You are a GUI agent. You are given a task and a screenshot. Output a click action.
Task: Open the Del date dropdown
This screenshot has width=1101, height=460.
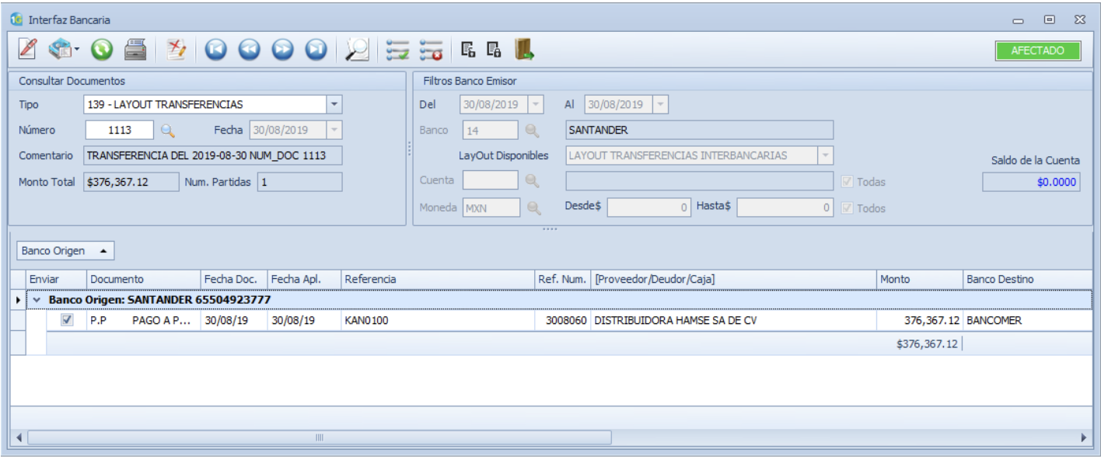[x=537, y=104]
